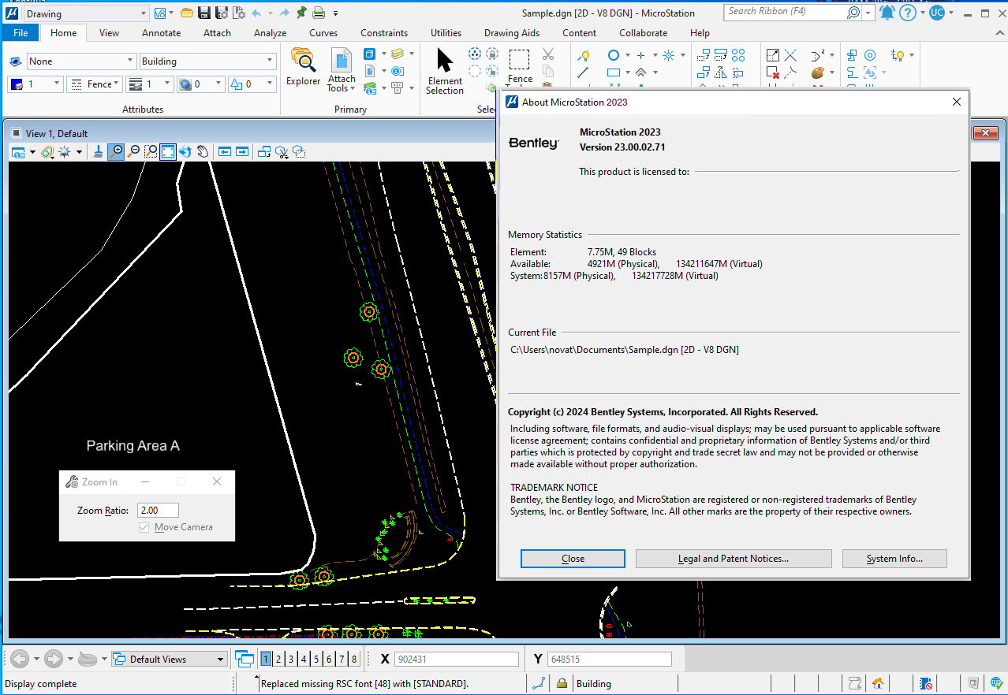The height and width of the screenshot is (695, 1008).
Task: Toggle view 1 button in view groups bar
Action: [266, 660]
